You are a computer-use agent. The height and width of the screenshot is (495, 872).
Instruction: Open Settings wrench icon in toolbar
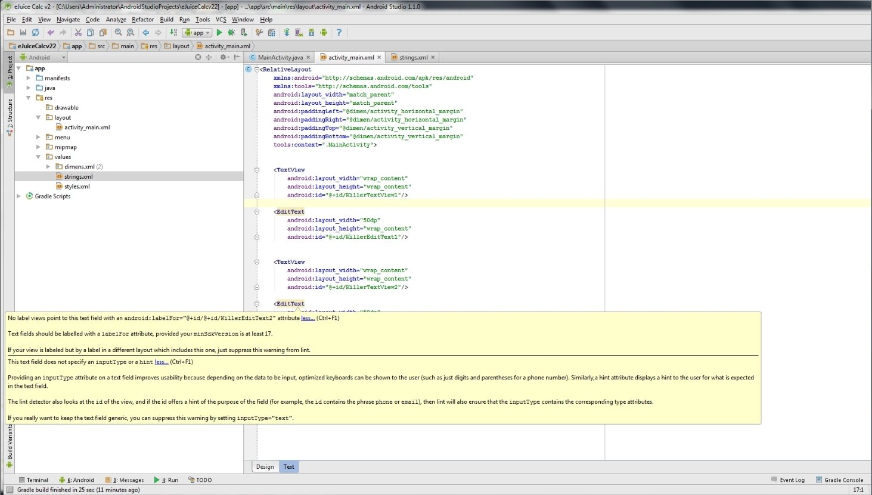pyautogui.click(x=259, y=33)
